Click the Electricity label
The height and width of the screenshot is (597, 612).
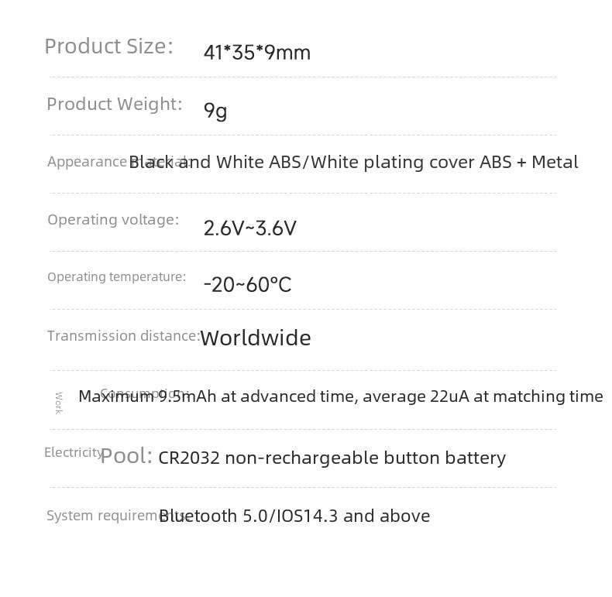[72, 453]
